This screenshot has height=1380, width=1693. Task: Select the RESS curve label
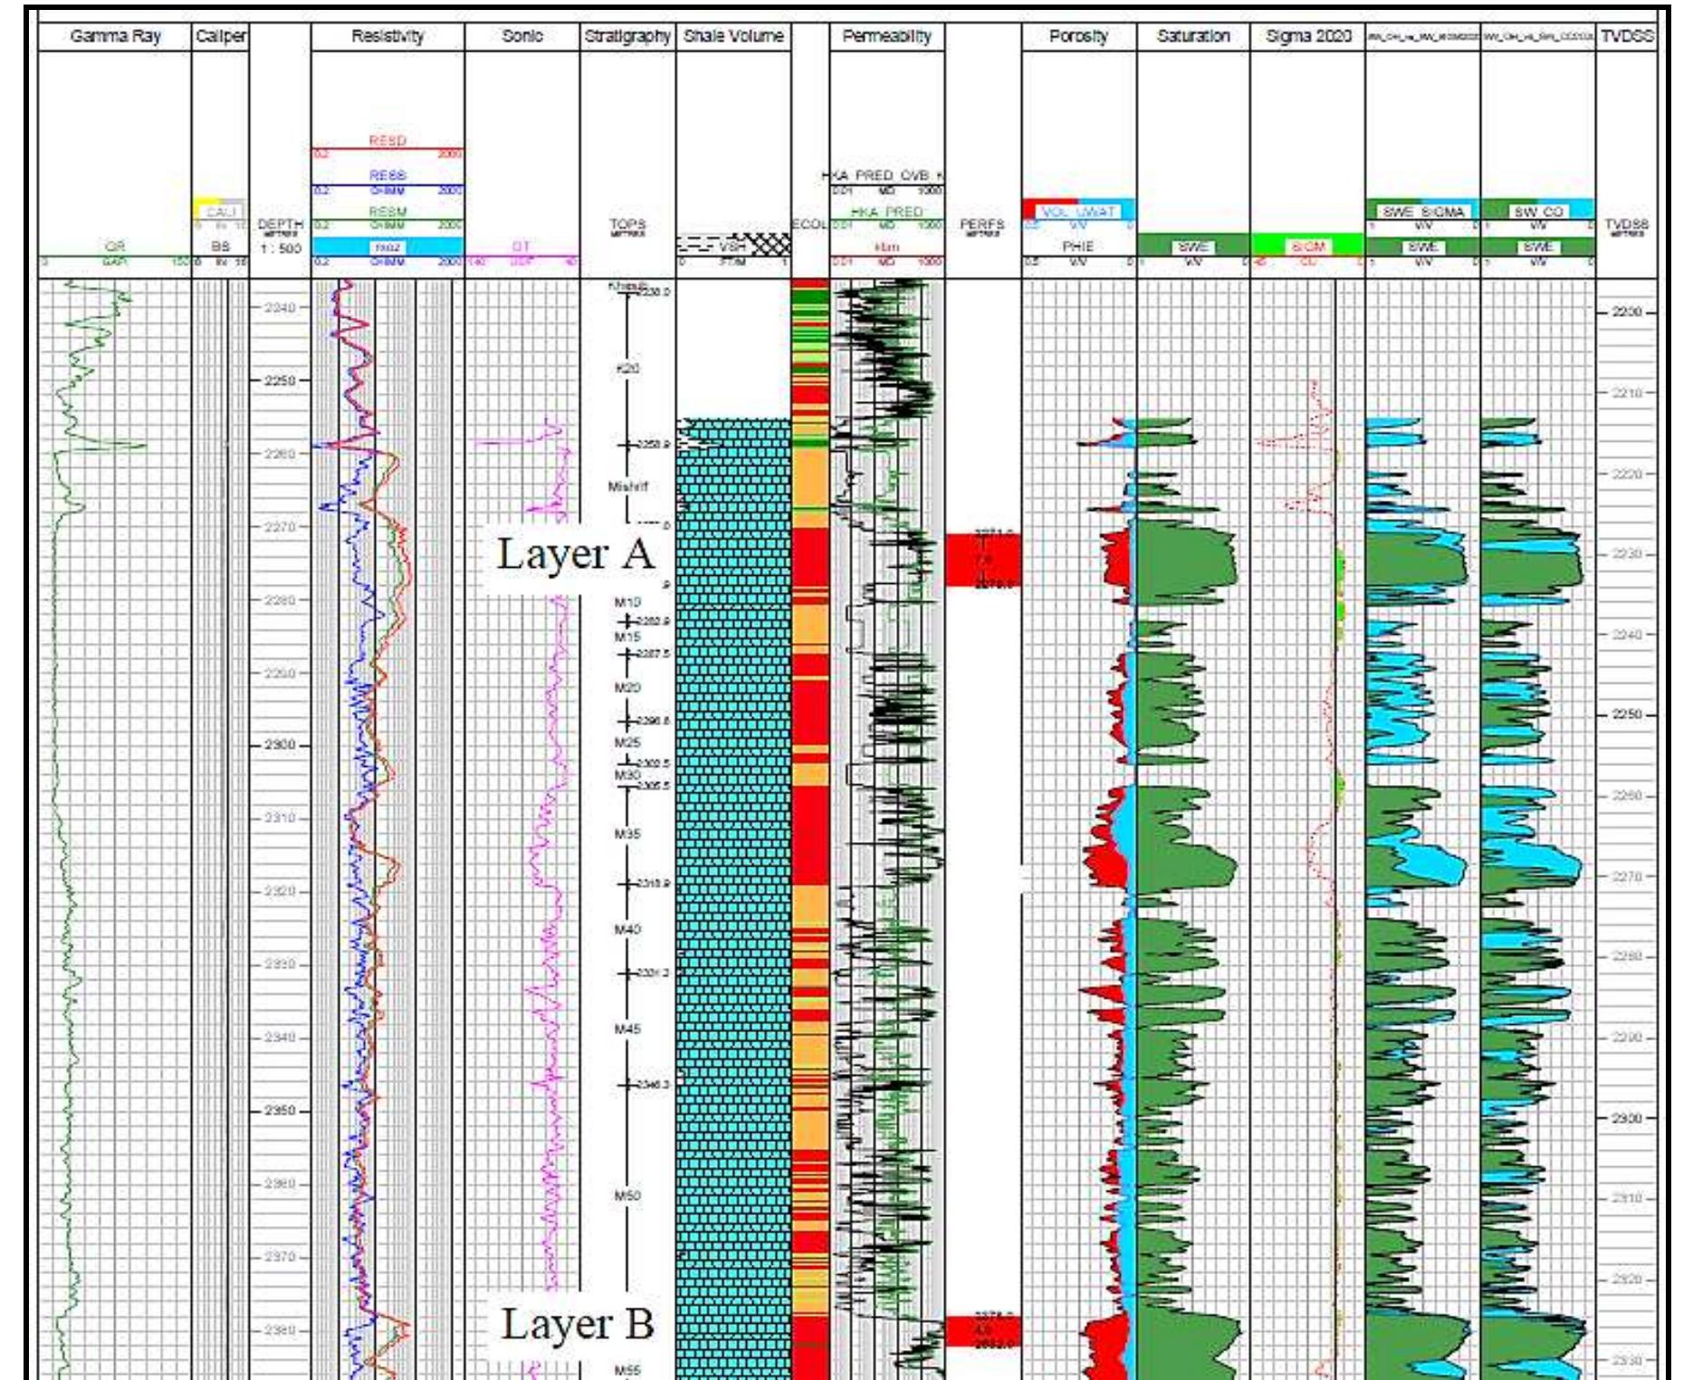click(387, 177)
